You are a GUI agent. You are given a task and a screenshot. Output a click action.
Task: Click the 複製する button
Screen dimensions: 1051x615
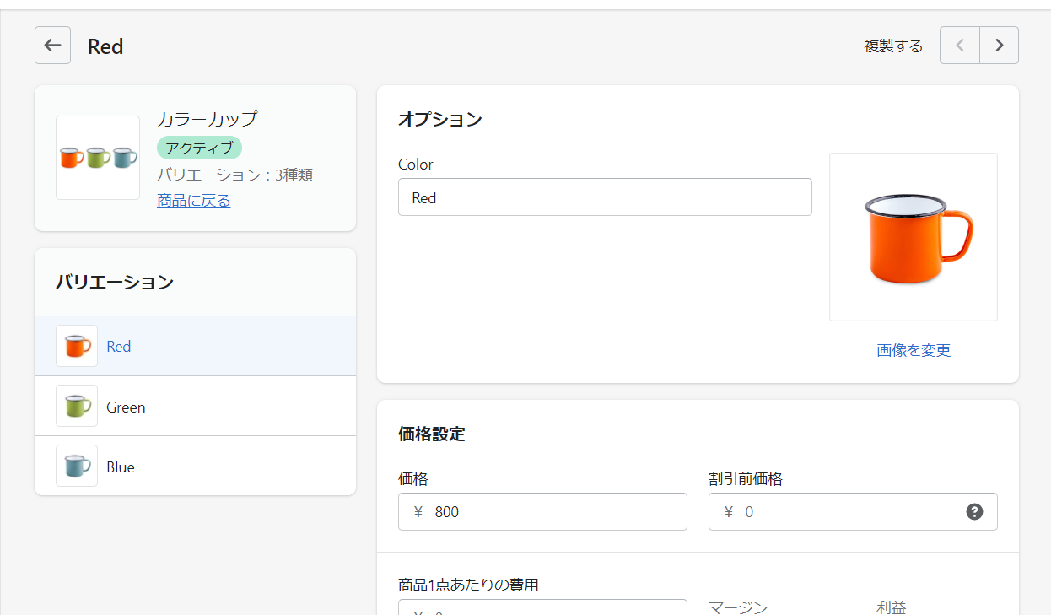(x=893, y=46)
